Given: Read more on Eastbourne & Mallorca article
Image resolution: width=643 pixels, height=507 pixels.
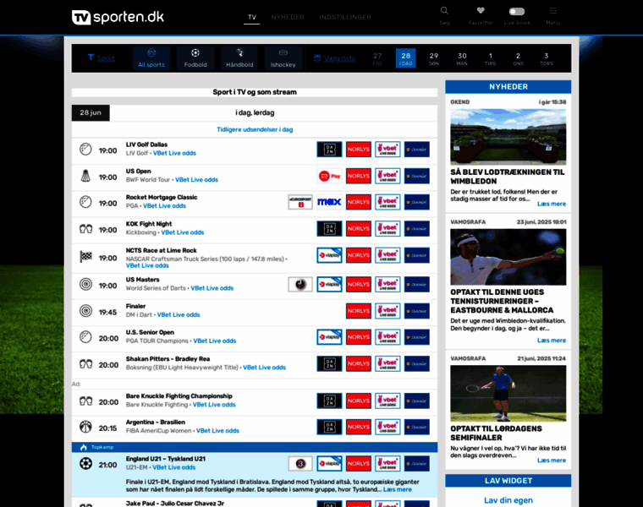Looking at the screenshot, I should (x=551, y=341).
